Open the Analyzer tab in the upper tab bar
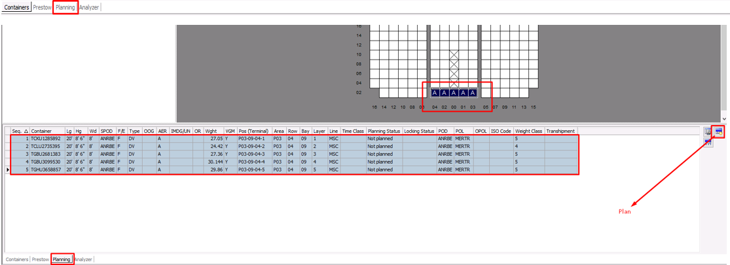This screenshot has height=265, width=730. 89,7
